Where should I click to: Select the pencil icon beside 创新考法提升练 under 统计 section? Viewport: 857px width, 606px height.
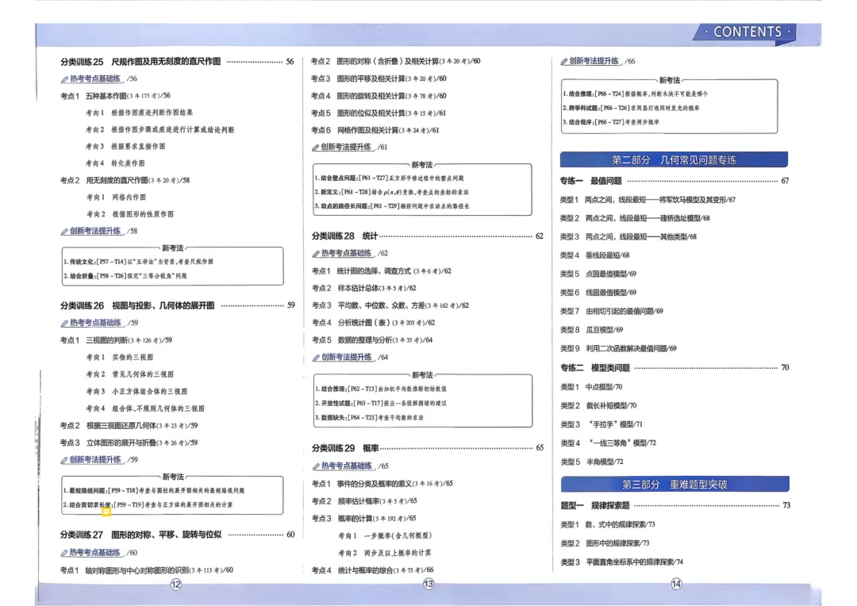point(317,356)
